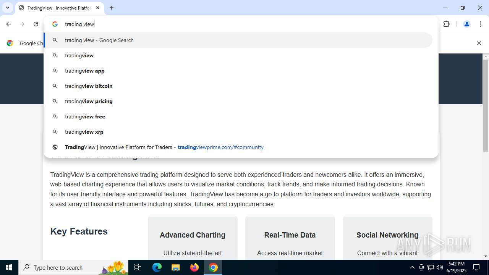This screenshot has height=275, width=489.
Task: Open the Chrome Extensions puzzle icon
Action: [447, 24]
